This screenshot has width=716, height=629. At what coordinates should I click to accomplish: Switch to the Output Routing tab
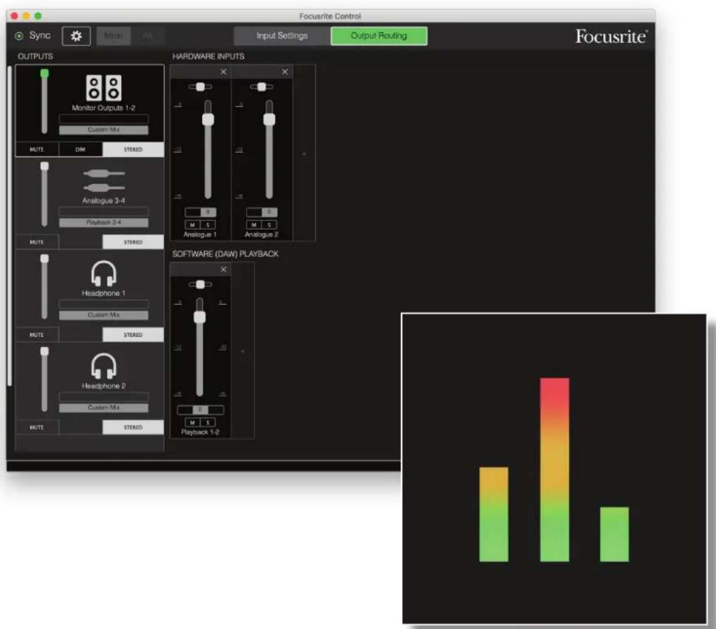[x=379, y=35]
